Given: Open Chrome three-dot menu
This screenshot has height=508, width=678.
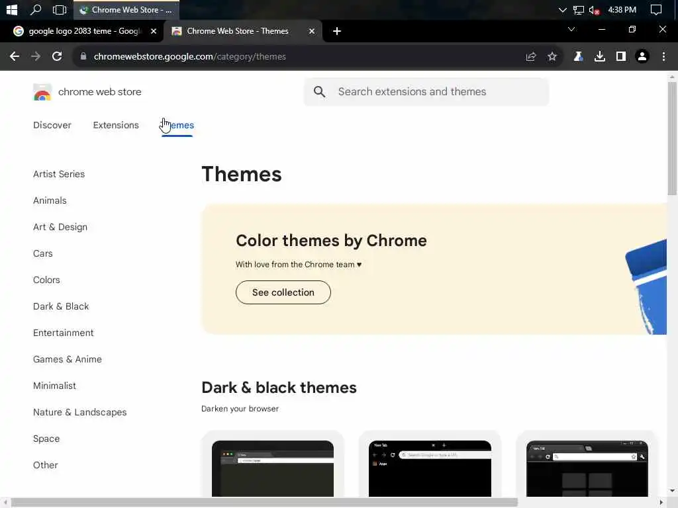Looking at the screenshot, I should 663,57.
